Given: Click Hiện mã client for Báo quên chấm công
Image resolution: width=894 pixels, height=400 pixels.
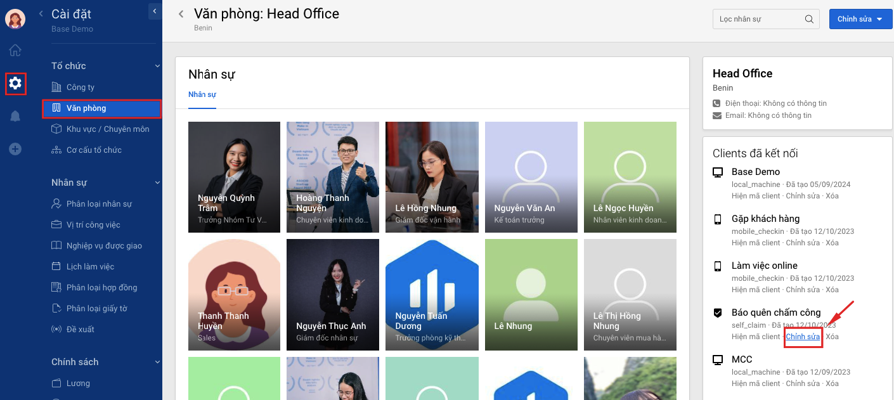Looking at the screenshot, I should tap(756, 337).
